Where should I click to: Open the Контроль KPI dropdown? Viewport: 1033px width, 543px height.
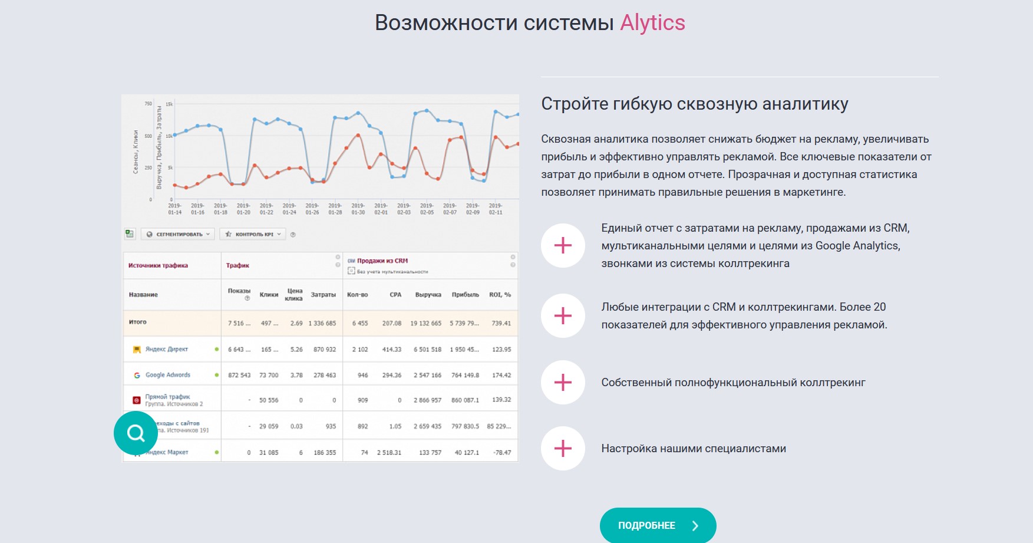(253, 234)
